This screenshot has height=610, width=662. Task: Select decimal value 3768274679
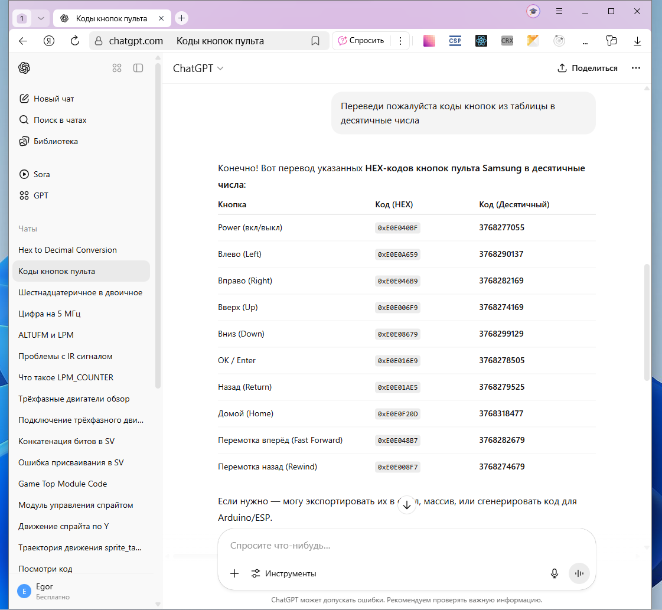pyautogui.click(x=501, y=467)
